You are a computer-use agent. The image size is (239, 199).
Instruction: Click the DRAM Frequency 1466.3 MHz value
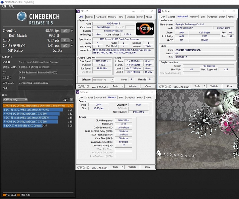[123, 121]
